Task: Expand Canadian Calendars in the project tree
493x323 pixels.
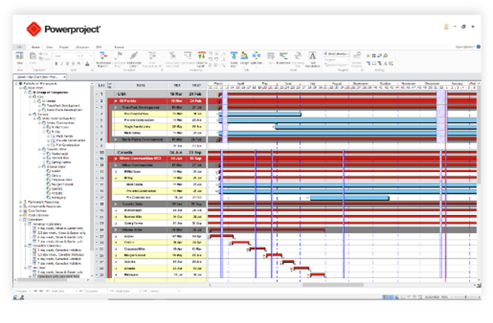Action: click(25, 246)
